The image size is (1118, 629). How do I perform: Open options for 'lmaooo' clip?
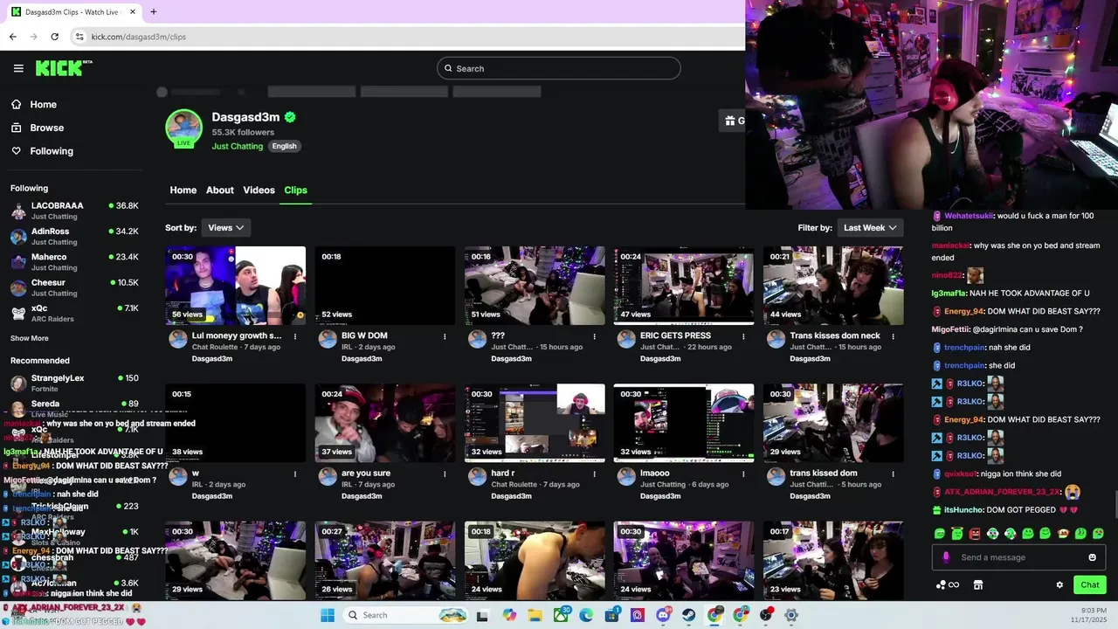point(743,473)
